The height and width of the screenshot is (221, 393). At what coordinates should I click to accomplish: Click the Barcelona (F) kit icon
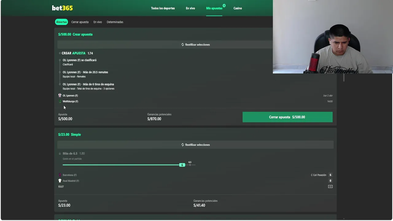point(60,175)
